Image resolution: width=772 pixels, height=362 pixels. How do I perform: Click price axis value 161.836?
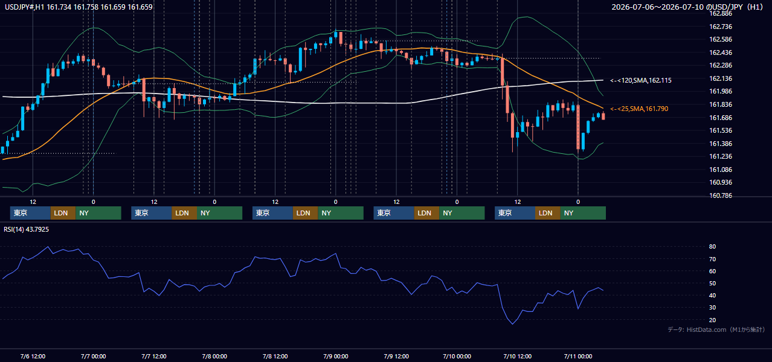pyautogui.click(x=721, y=104)
